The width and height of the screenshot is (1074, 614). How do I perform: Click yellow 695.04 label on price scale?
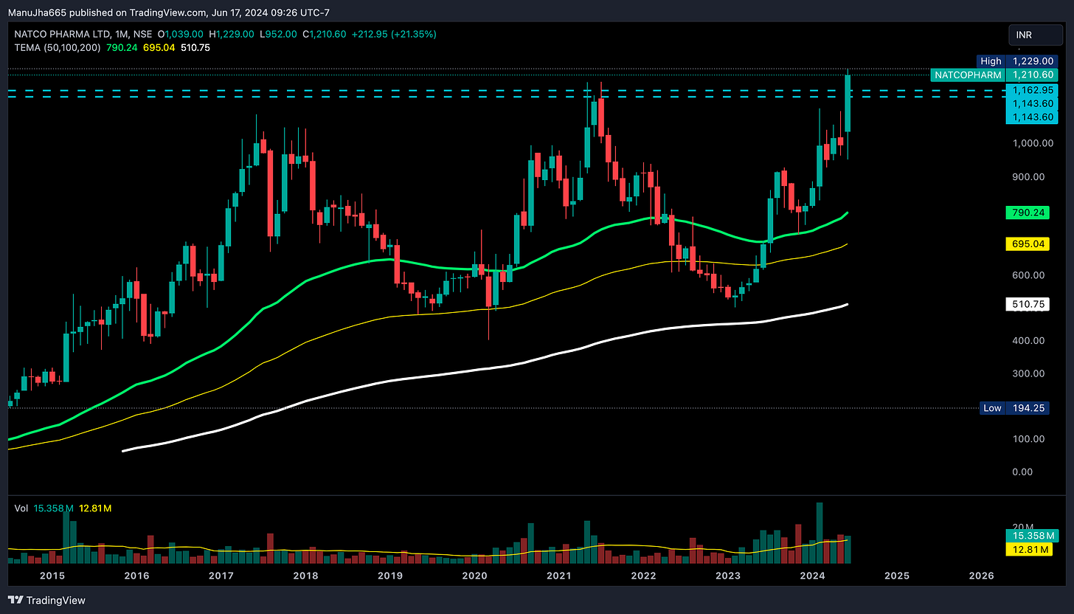(x=1026, y=243)
